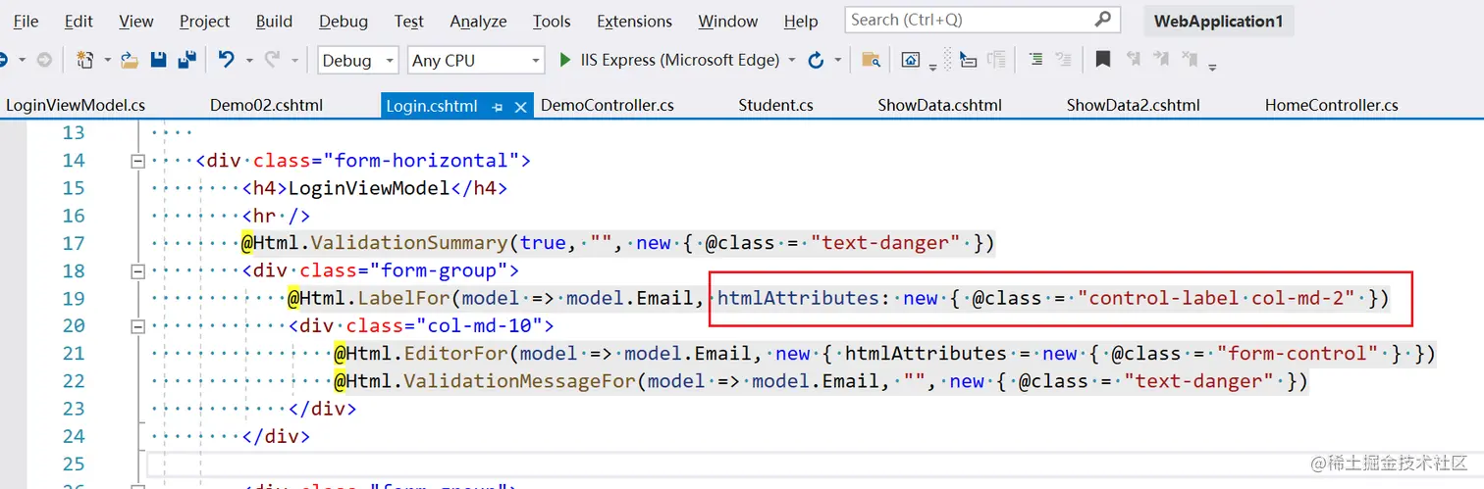Close the Login.cshtml tab

[520, 106]
